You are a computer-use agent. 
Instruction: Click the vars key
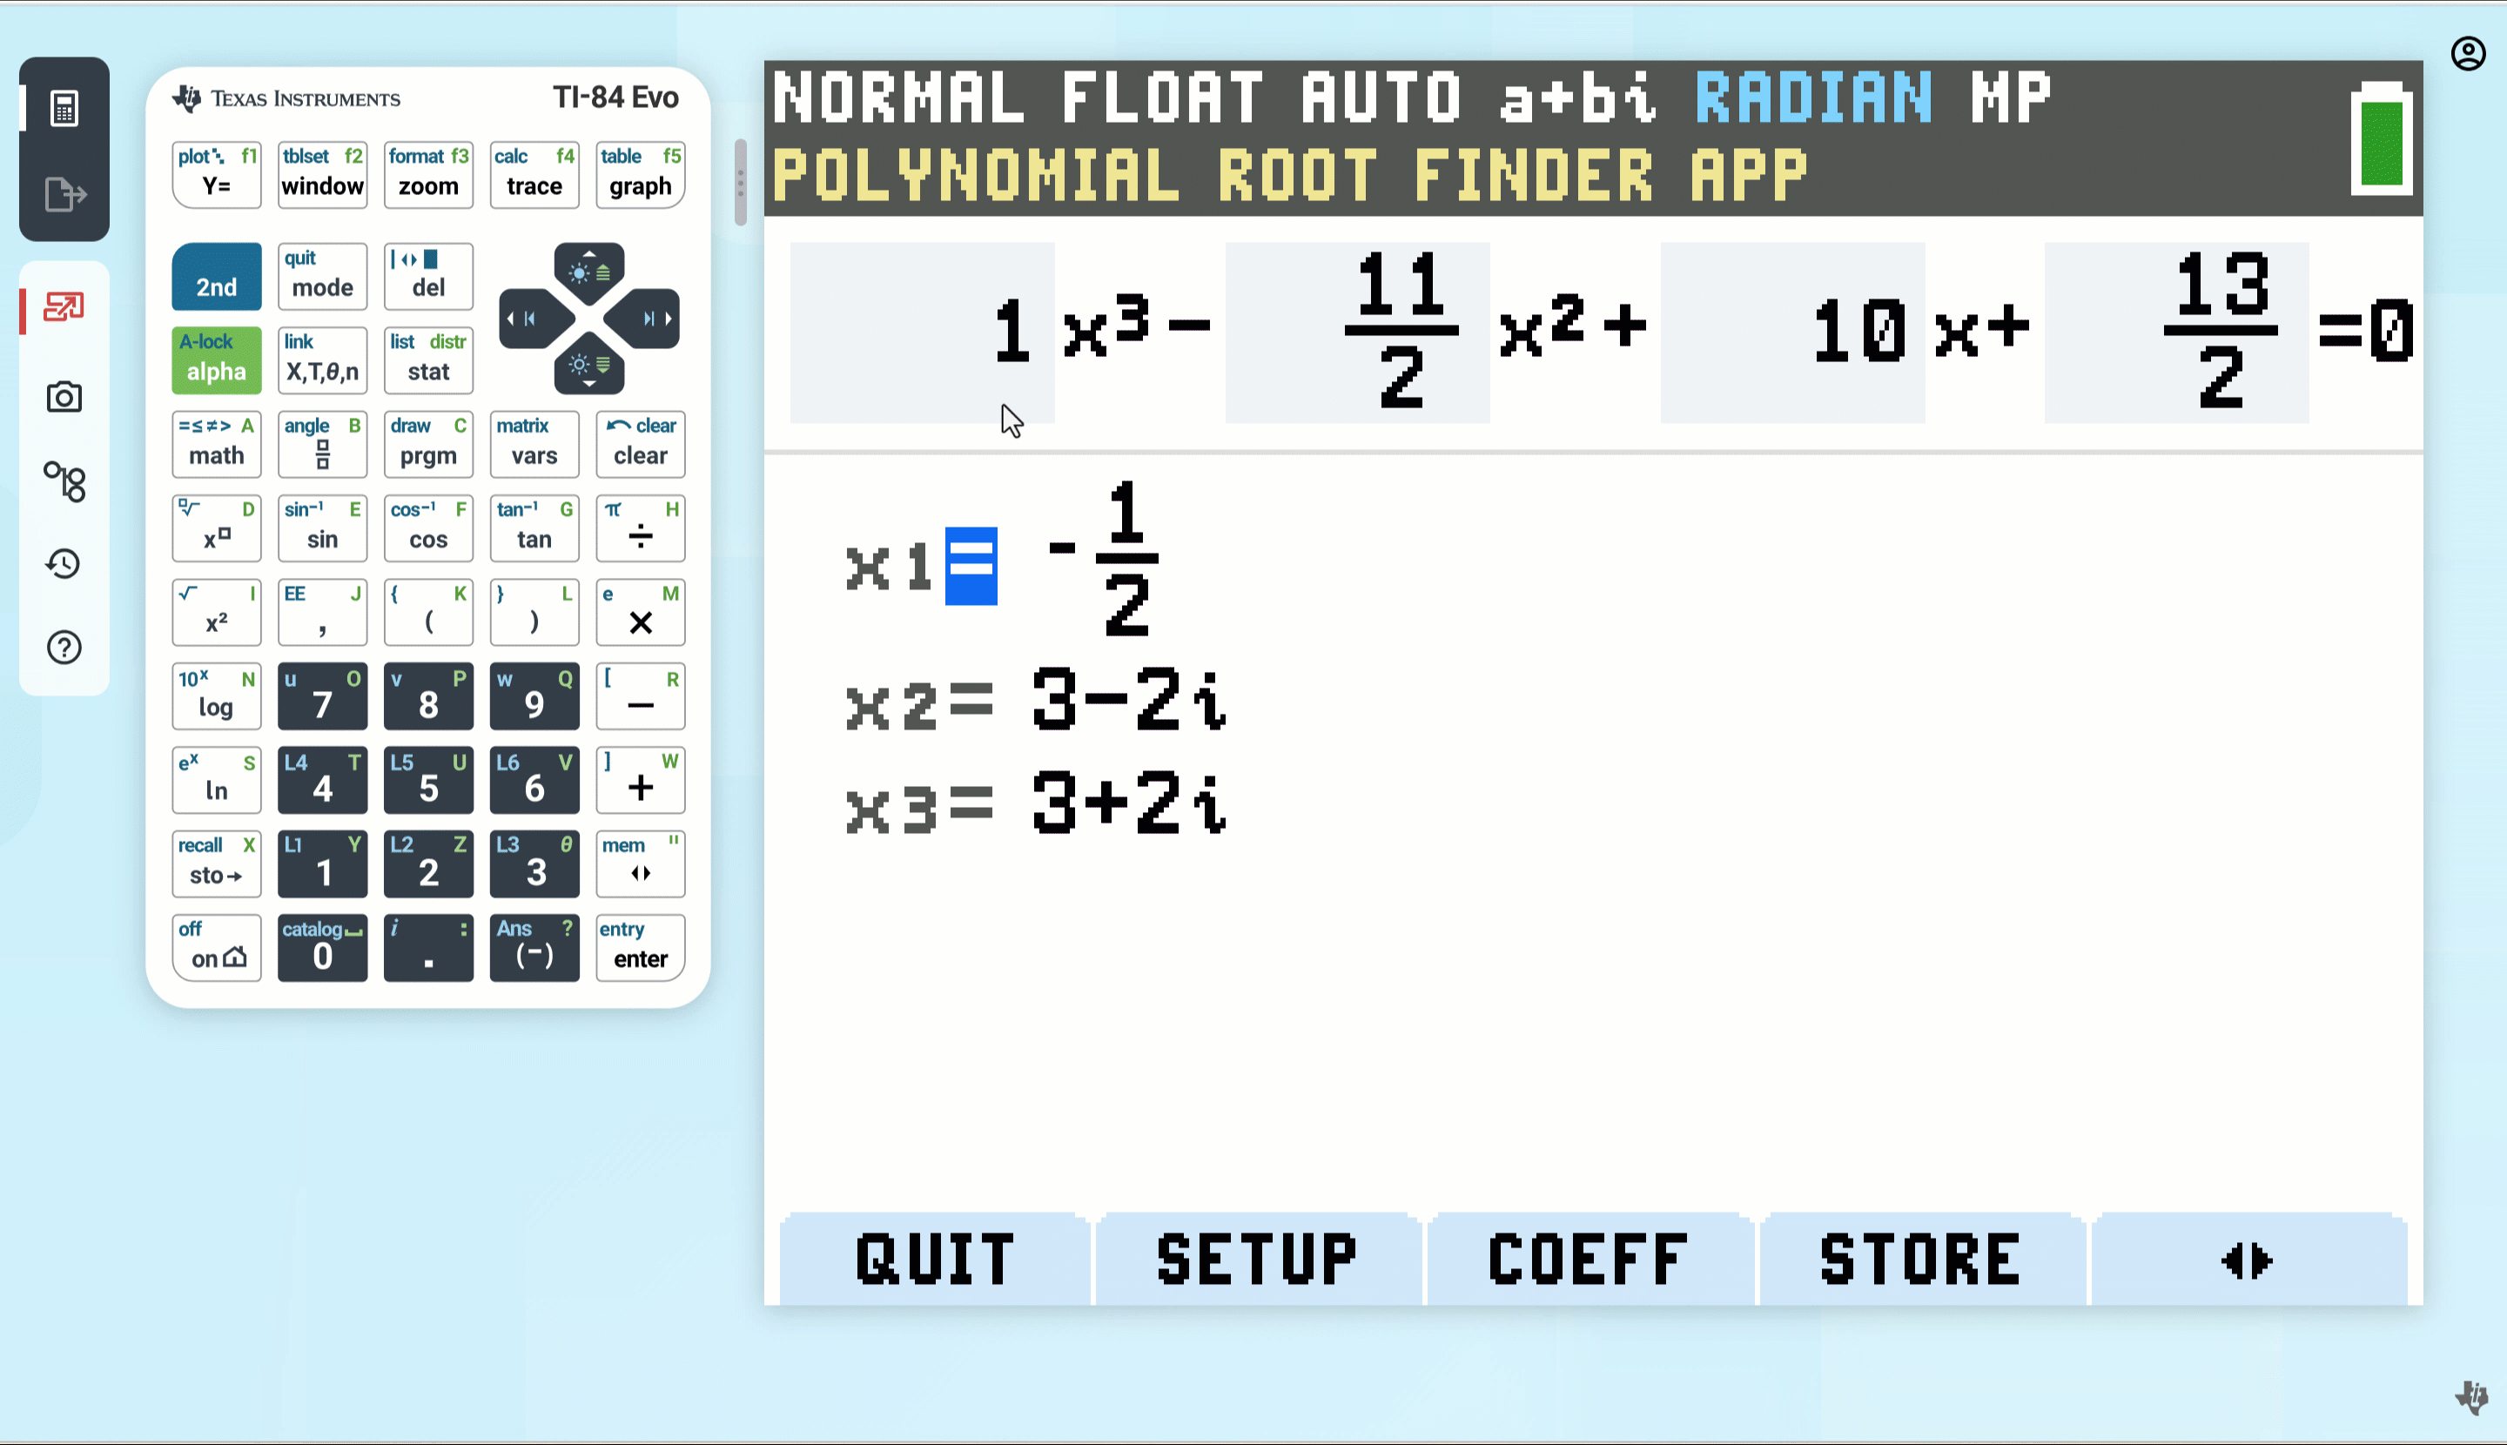534,444
